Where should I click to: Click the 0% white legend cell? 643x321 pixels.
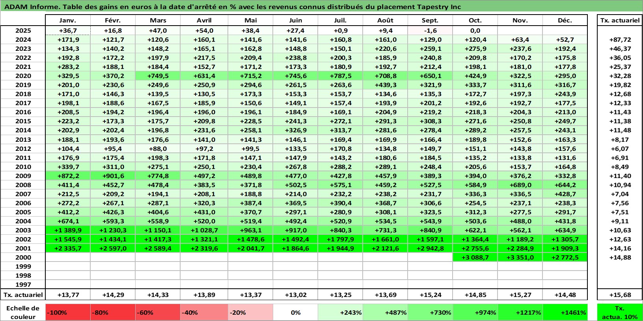click(x=295, y=312)
